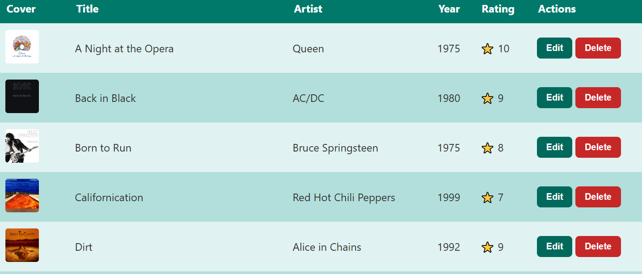Open the Born to Run album cover
Image resolution: width=642 pixels, height=274 pixels.
coord(22,146)
